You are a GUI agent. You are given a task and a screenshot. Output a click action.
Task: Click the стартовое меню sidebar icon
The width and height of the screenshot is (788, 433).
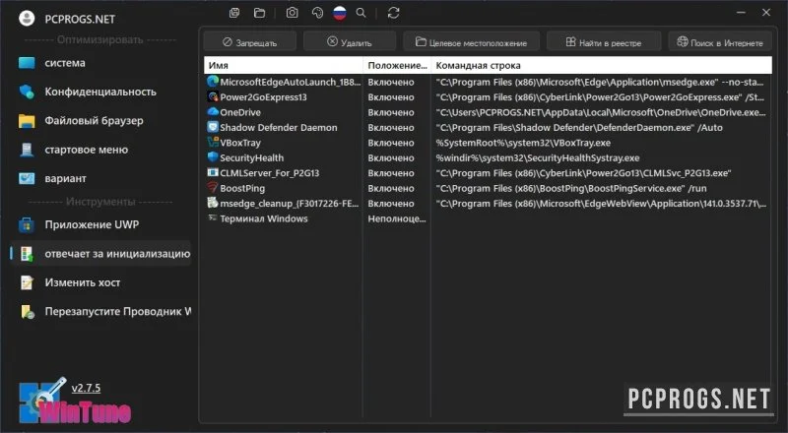tap(27, 150)
